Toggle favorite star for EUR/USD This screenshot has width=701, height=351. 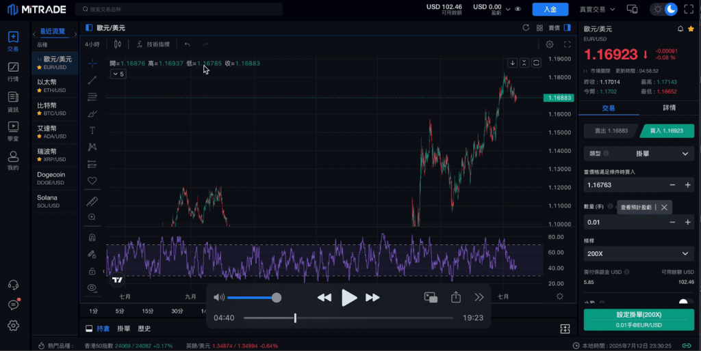691,29
